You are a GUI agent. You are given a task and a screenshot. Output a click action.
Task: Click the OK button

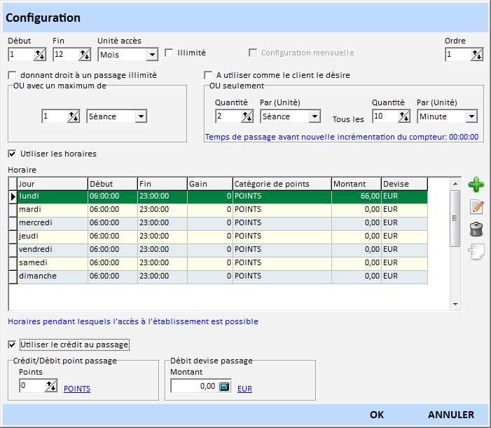[x=377, y=415]
